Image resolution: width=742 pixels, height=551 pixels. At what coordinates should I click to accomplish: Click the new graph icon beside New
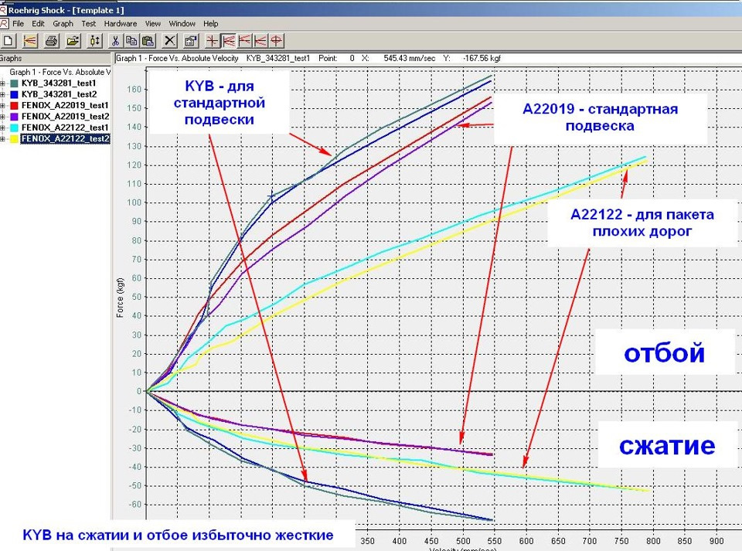pyautogui.click(x=30, y=41)
